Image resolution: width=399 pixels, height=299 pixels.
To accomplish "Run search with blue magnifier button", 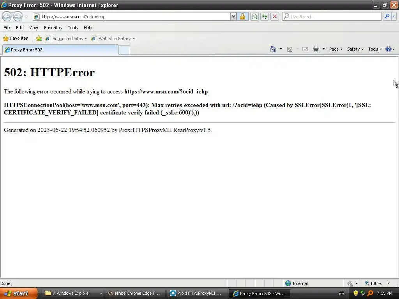I will coord(387,16).
